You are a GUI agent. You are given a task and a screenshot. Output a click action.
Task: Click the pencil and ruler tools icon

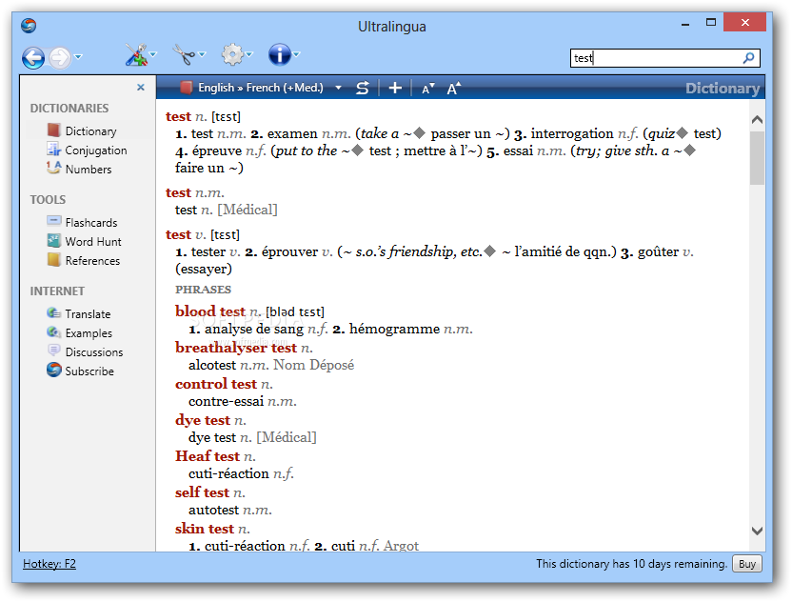click(x=136, y=54)
